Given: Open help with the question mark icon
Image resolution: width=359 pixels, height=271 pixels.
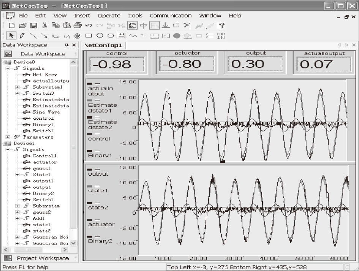Looking at the screenshot, I should [221, 25].
